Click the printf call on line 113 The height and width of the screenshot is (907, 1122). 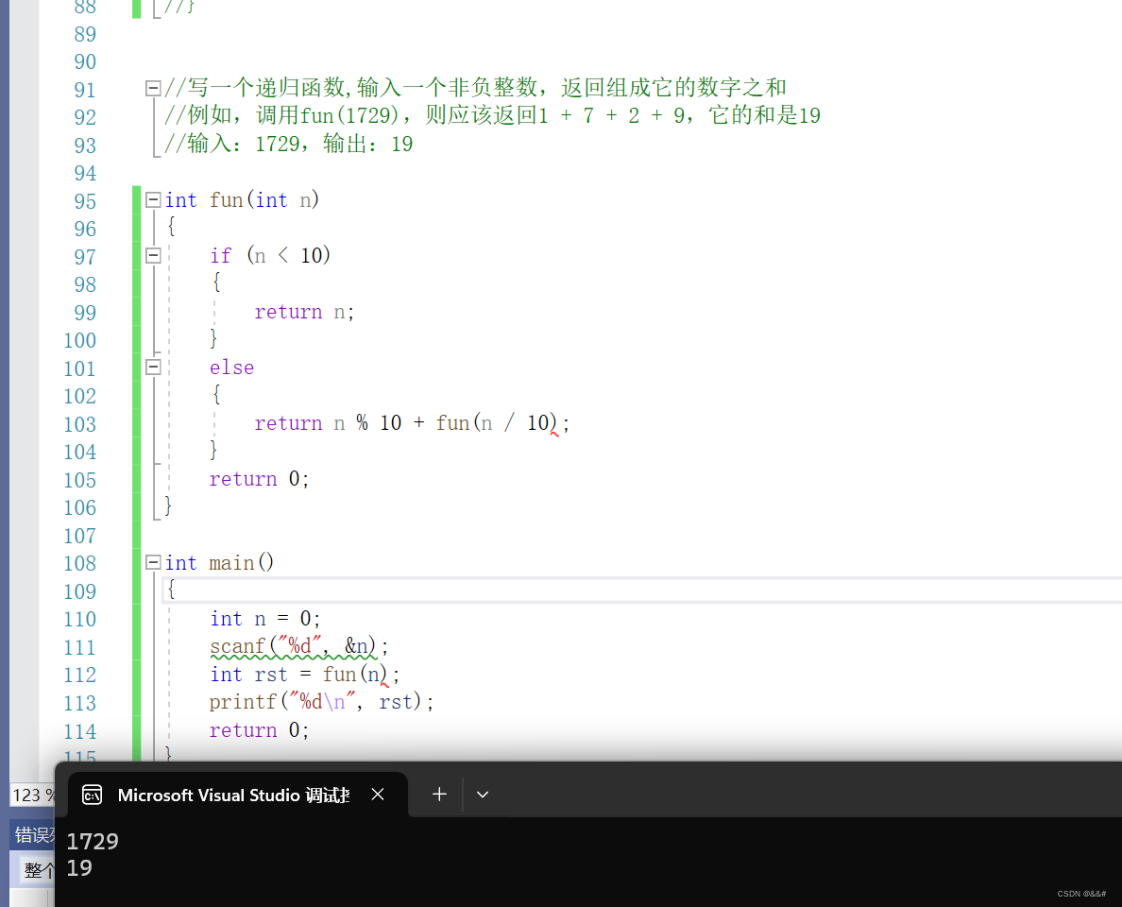[321, 702]
